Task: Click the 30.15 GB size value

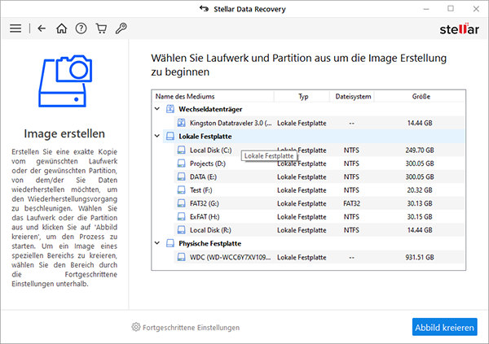Action: coord(420,217)
